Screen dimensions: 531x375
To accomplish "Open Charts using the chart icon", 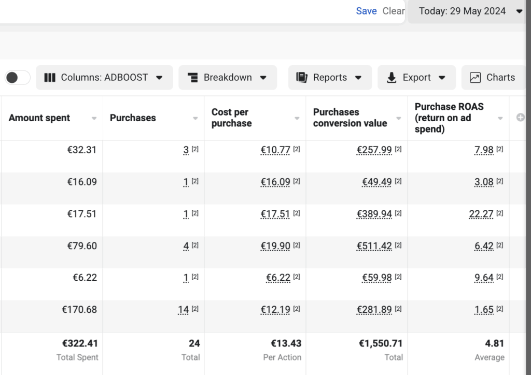I will coord(475,78).
